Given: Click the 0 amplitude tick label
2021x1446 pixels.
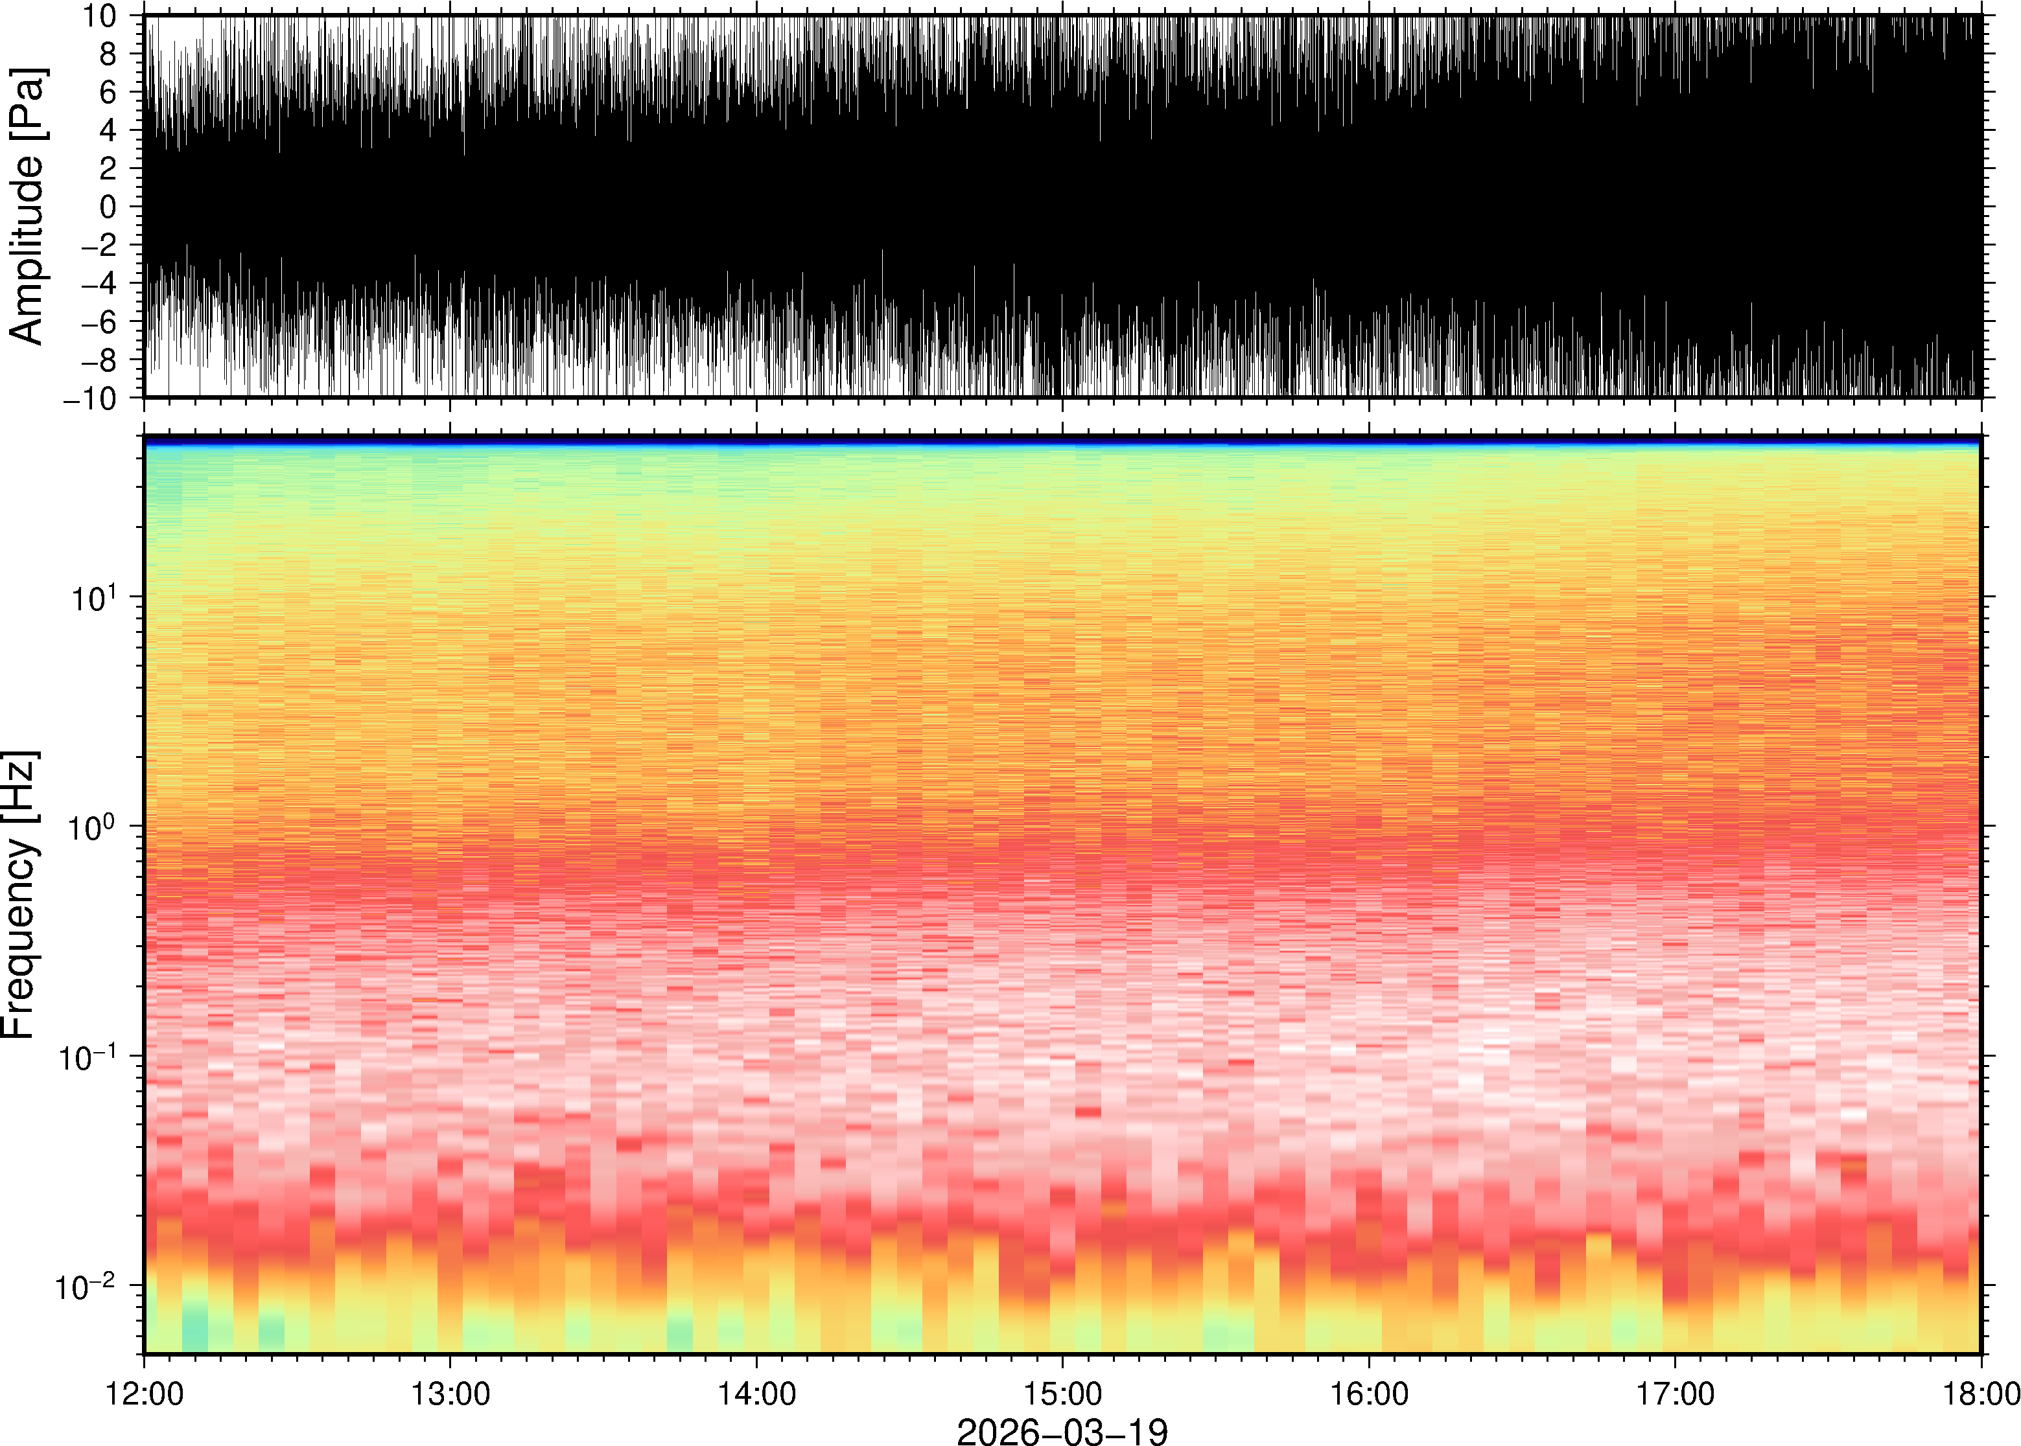Looking at the screenshot, I should (x=108, y=207).
